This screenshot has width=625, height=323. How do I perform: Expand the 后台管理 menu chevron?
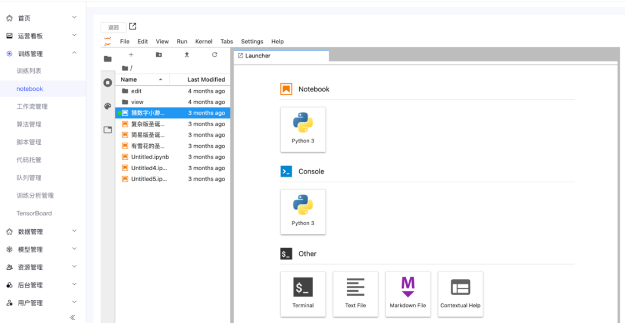[74, 284]
